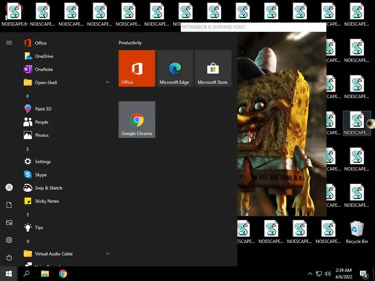Open File Explorer from the taskbar
The image size is (375, 281).
(45, 274)
